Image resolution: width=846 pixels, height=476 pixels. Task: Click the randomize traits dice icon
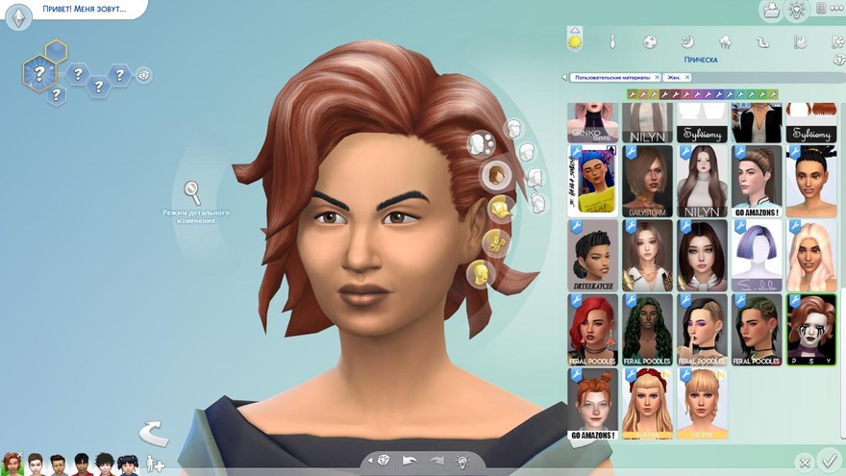point(144,74)
